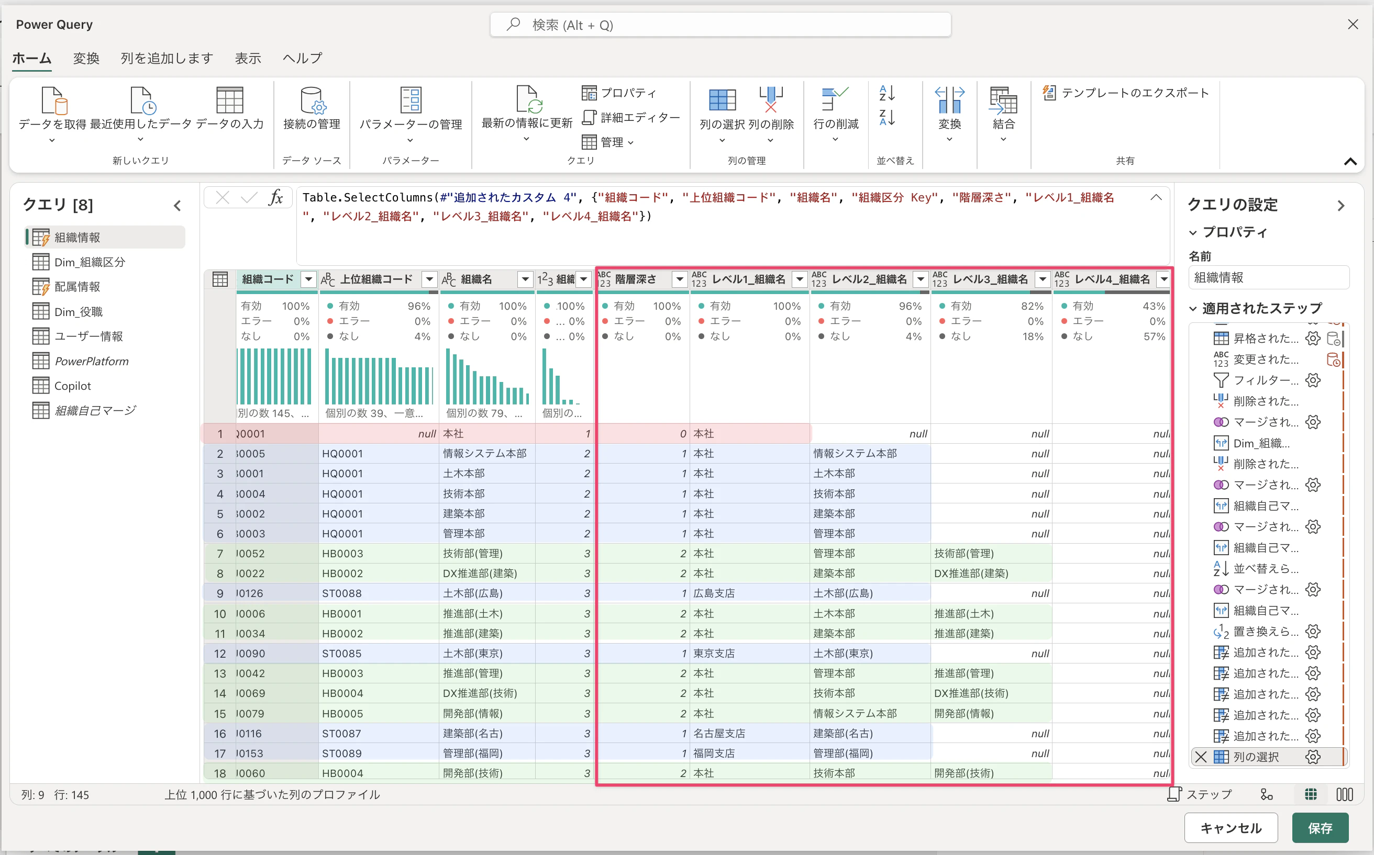
Task: Open settings gear for 列の選択 step
Action: click(x=1313, y=757)
